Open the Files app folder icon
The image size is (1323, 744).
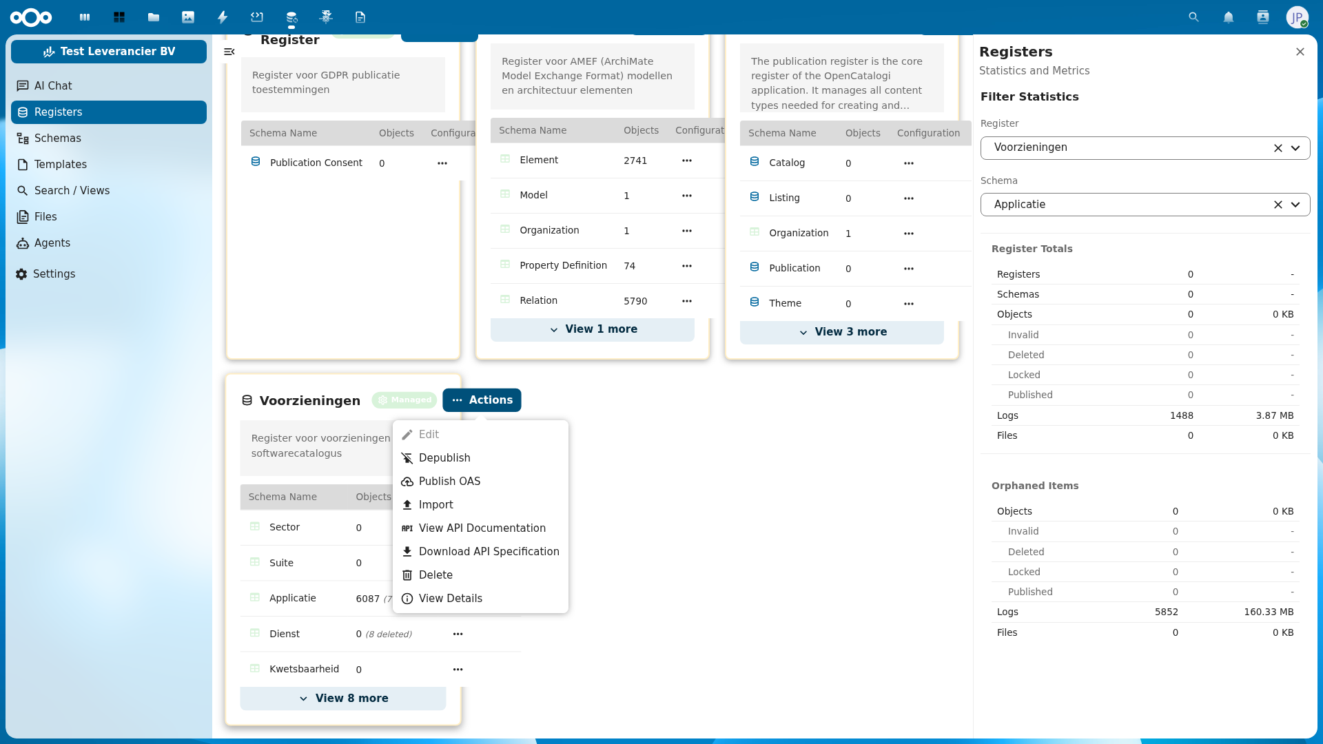click(154, 17)
